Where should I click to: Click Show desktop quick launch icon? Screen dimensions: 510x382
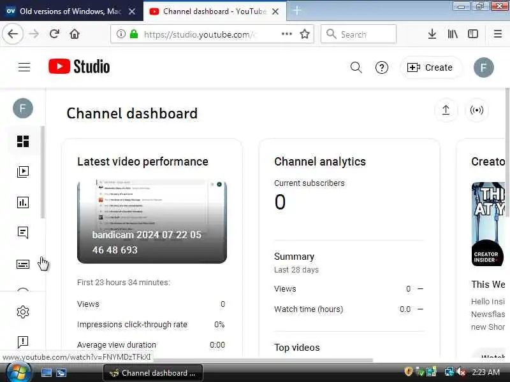pos(46,372)
